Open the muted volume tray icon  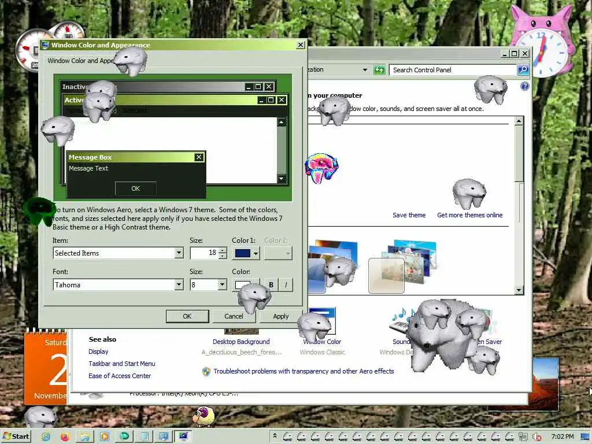pyautogui.click(x=536, y=437)
